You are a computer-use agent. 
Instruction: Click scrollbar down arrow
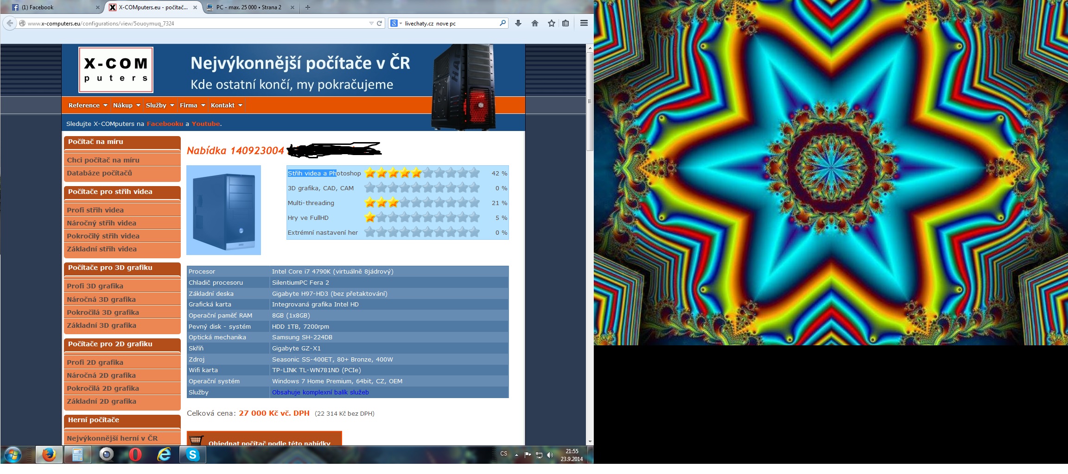[x=590, y=442]
